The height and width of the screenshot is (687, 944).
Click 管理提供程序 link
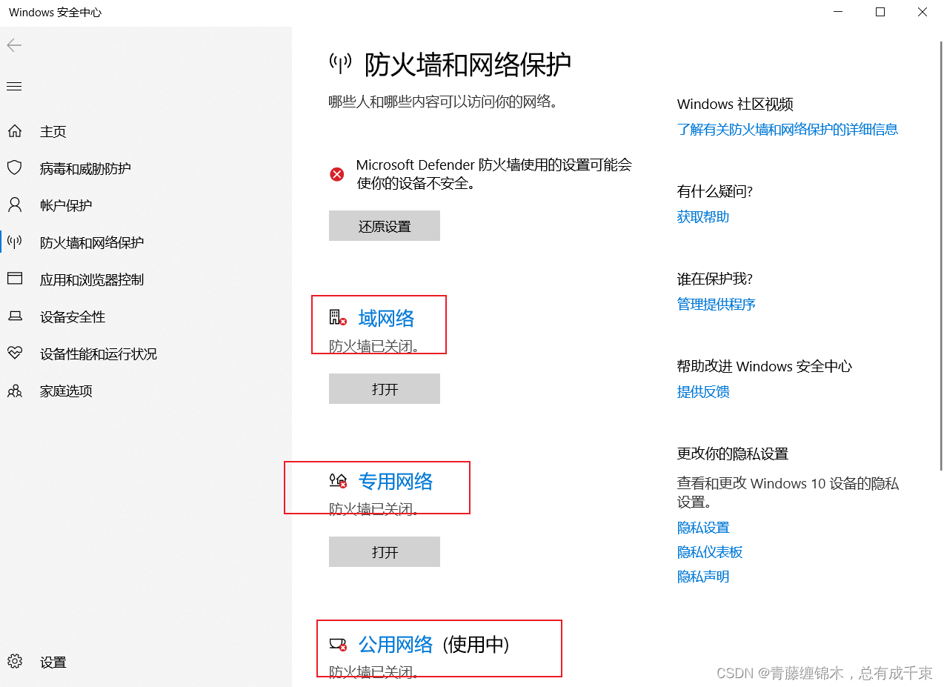[x=716, y=304]
